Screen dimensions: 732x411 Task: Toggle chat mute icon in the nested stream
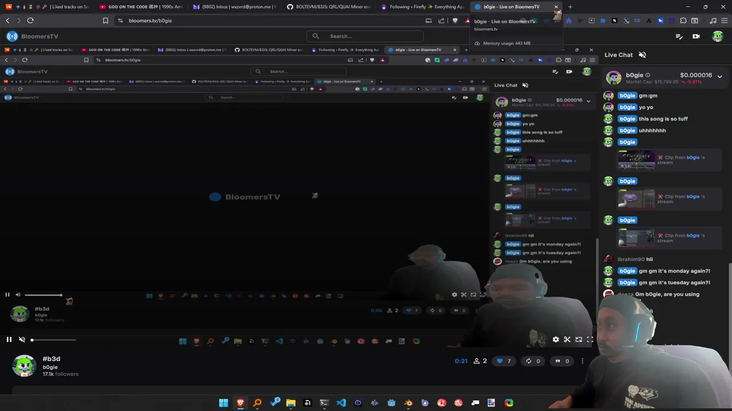[x=525, y=85]
